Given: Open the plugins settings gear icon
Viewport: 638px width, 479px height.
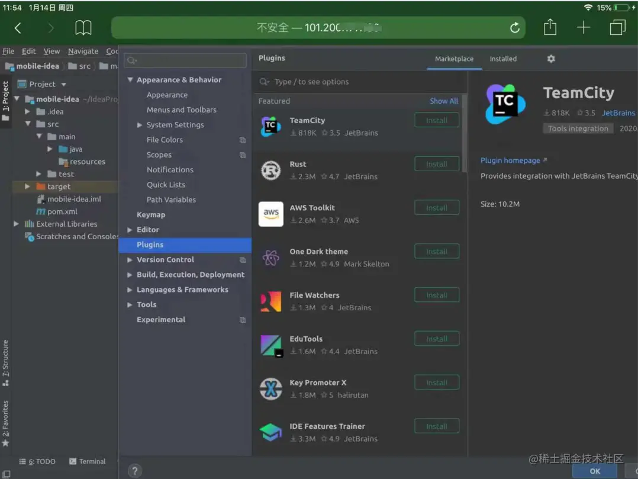Looking at the screenshot, I should (x=551, y=59).
